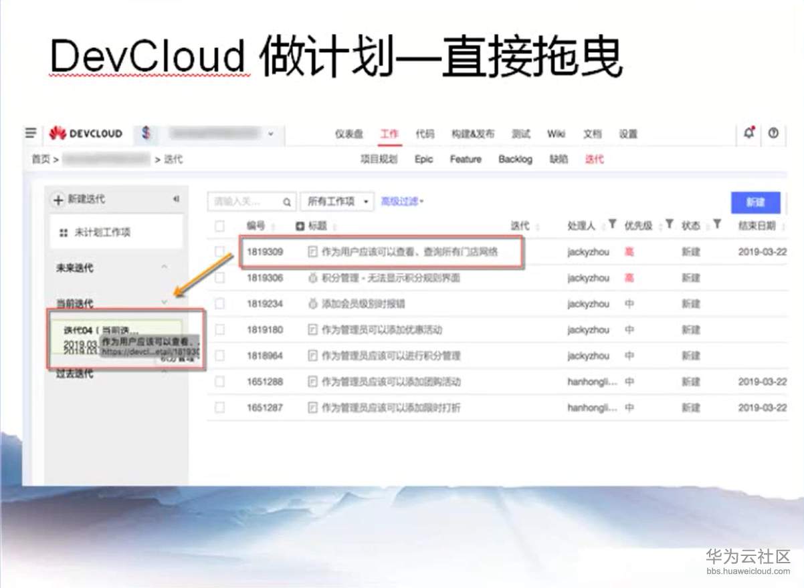Click the story icon of item 1651288
Image resolution: width=804 pixels, height=588 pixels.
pyautogui.click(x=312, y=382)
